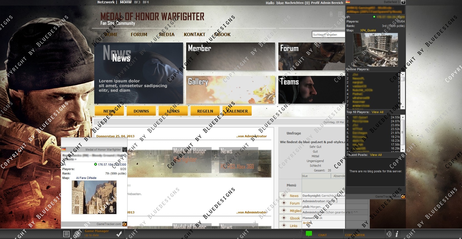Open the GBOOK navigation item
This screenshot has height=239, width=462.
(222, 34)
